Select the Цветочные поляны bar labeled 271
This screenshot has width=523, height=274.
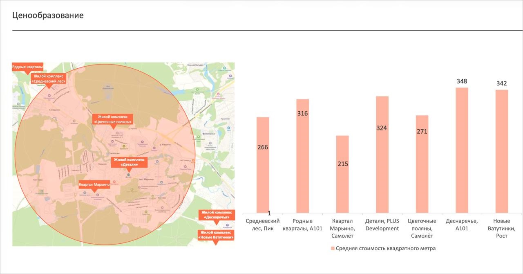(x=422, y=164)
